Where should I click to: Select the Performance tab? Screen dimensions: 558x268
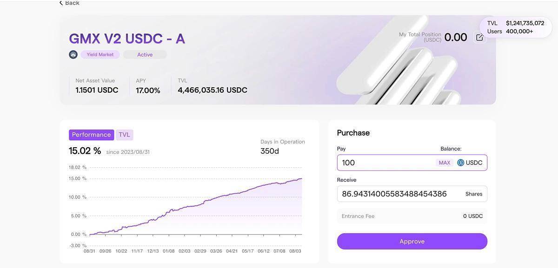click(91, 134)
